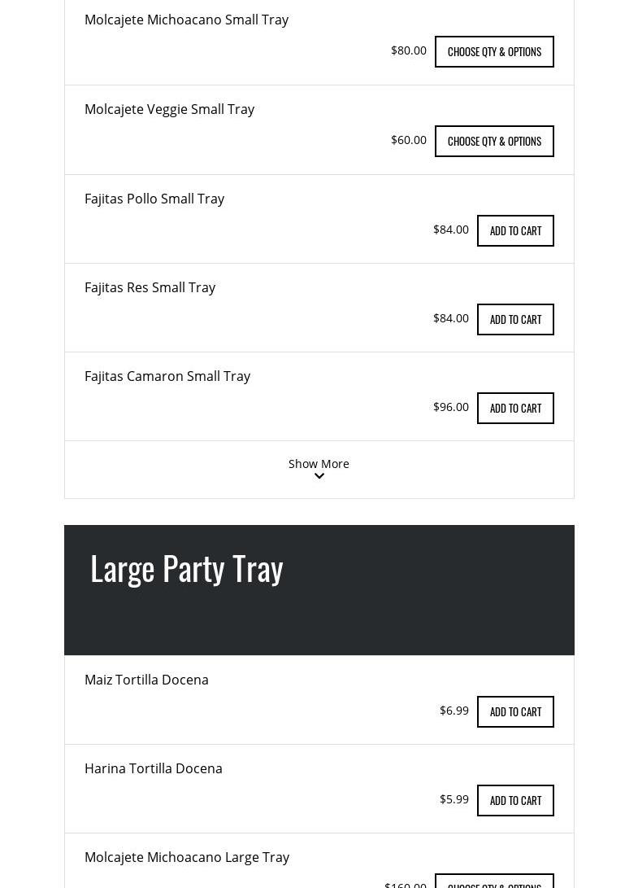This screenshot has width=638, height=888.
Task: Add Fajitas Pollo Small Tray to cart
Action: (x=515, y=230)
